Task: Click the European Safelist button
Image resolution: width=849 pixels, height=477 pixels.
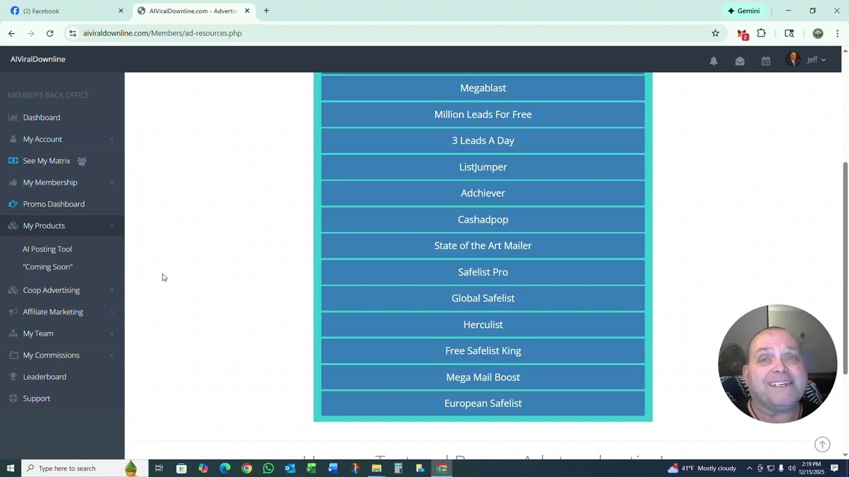Action: pyautogui.click(x=483, y=403)
